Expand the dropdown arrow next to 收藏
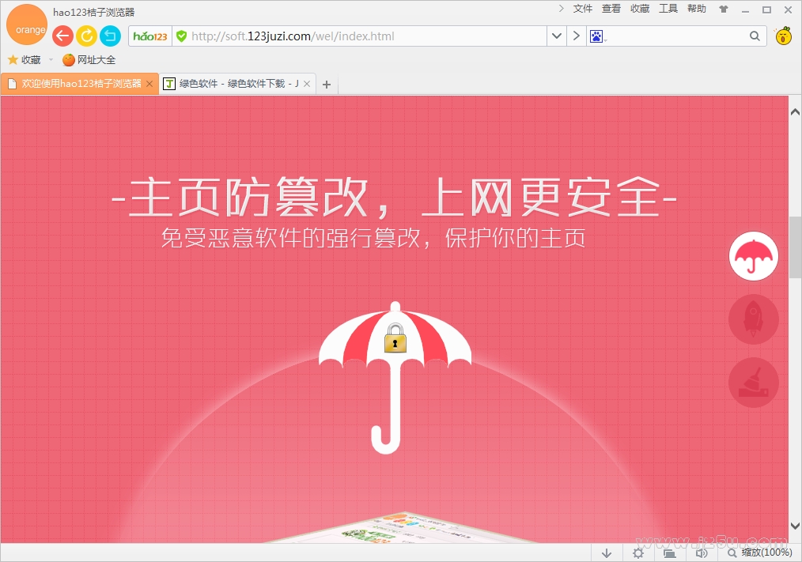The image size is (802, 562). click(51, 60)
